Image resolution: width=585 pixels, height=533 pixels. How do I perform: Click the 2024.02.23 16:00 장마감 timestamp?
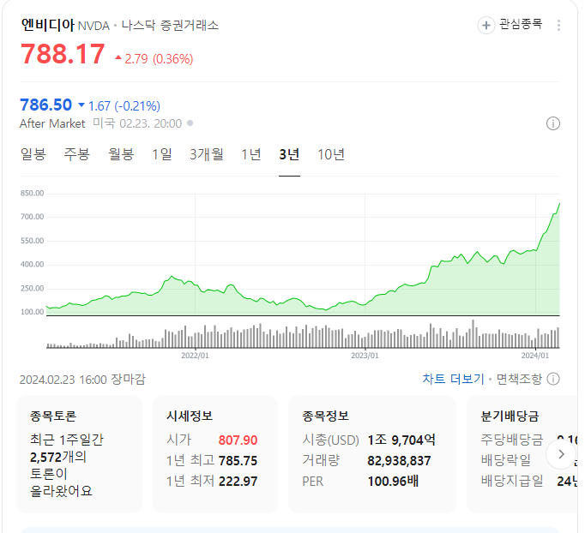point(82,380)
